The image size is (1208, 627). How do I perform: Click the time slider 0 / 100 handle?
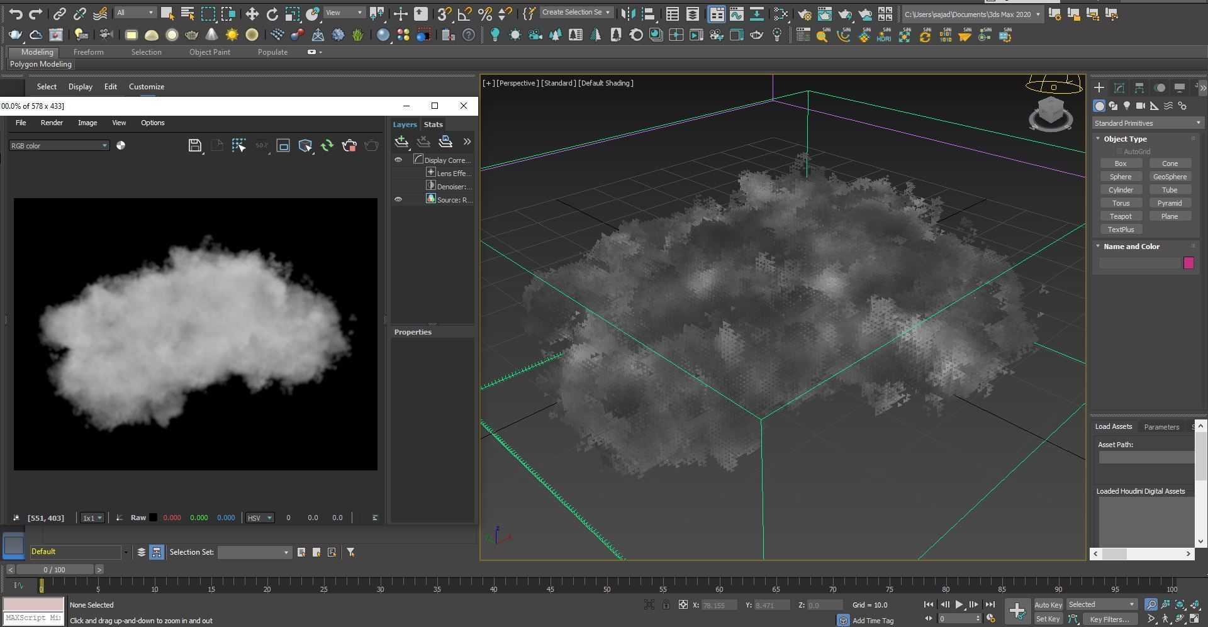coord(55,570)
